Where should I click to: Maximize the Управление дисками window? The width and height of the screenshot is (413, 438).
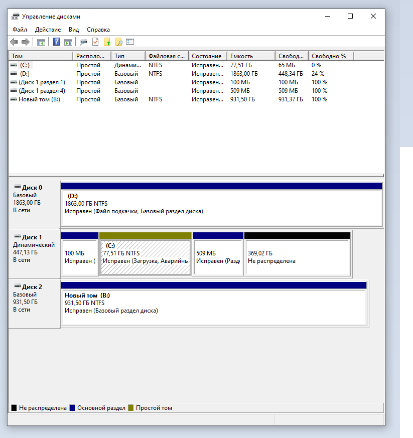[x=350, y=16]
